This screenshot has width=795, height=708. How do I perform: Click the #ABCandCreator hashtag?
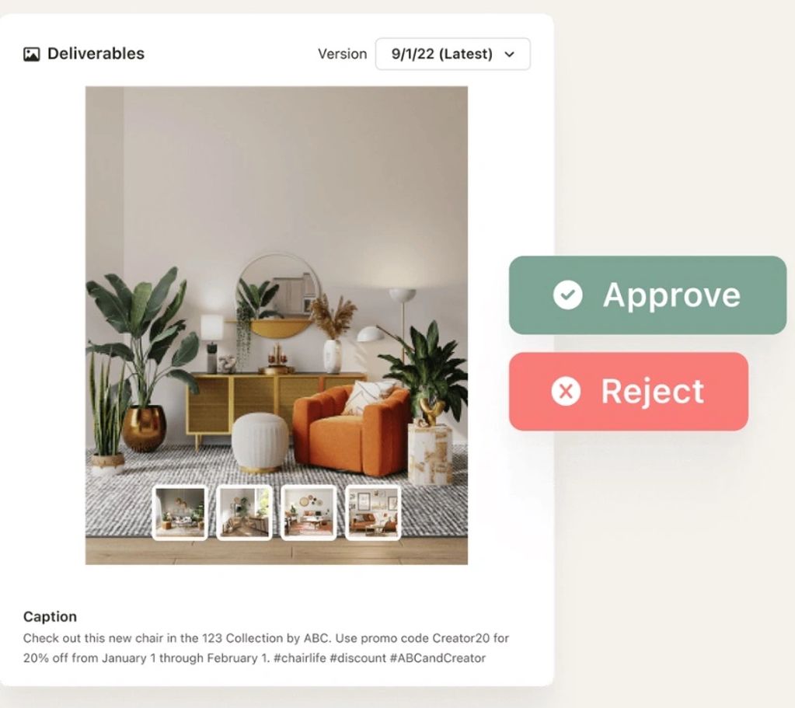(438, 658)
